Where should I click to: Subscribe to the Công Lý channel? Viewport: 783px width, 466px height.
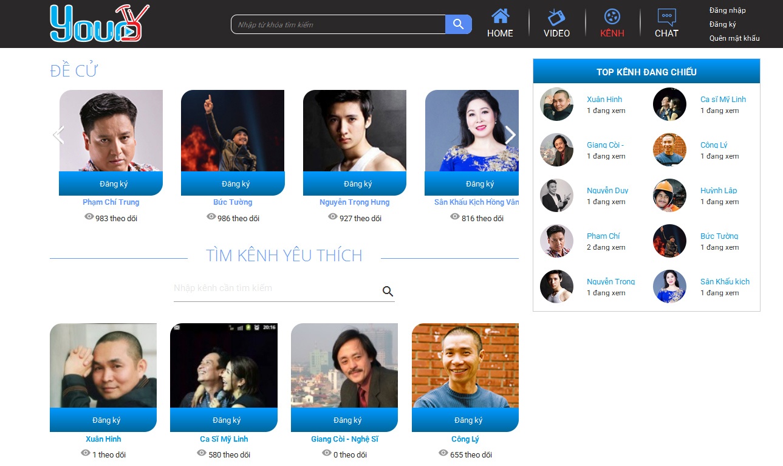click(x=468, y=420)
